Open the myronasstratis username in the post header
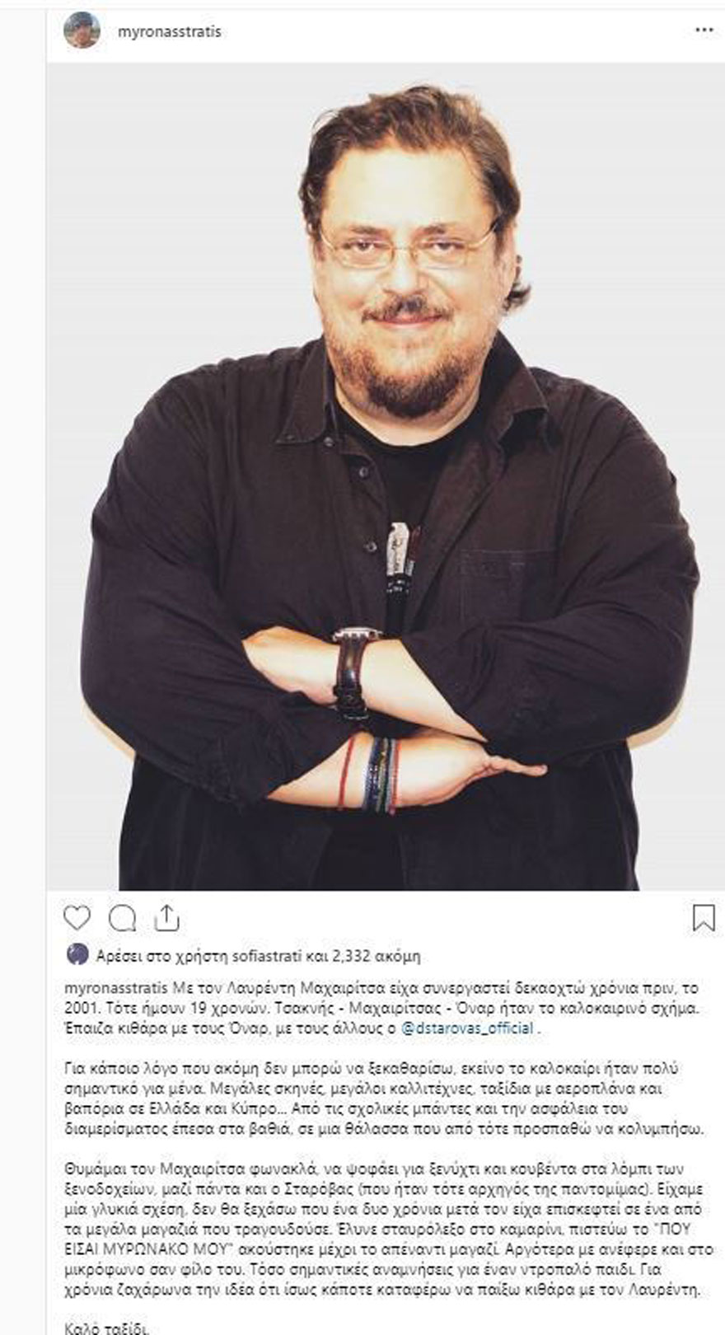This screenshot has height=1335, width=725. pos(170,31)
